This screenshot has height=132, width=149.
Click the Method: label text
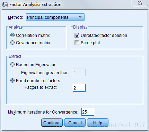coord(15,17)
